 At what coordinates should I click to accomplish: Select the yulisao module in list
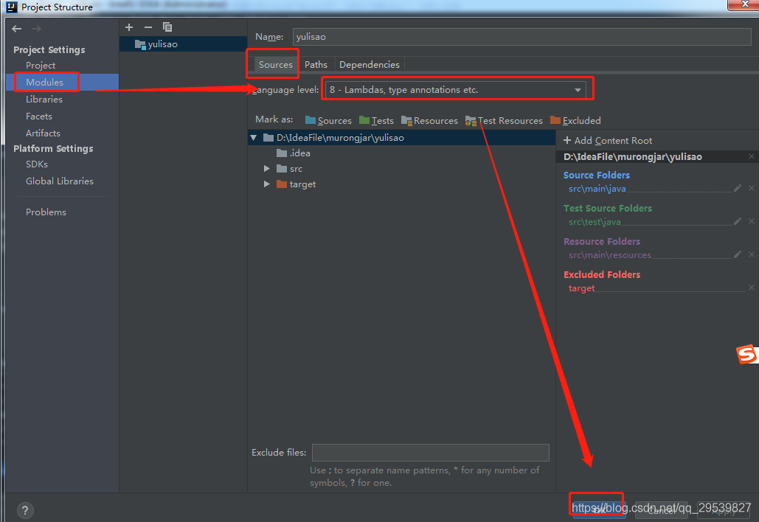click(162, 44)
